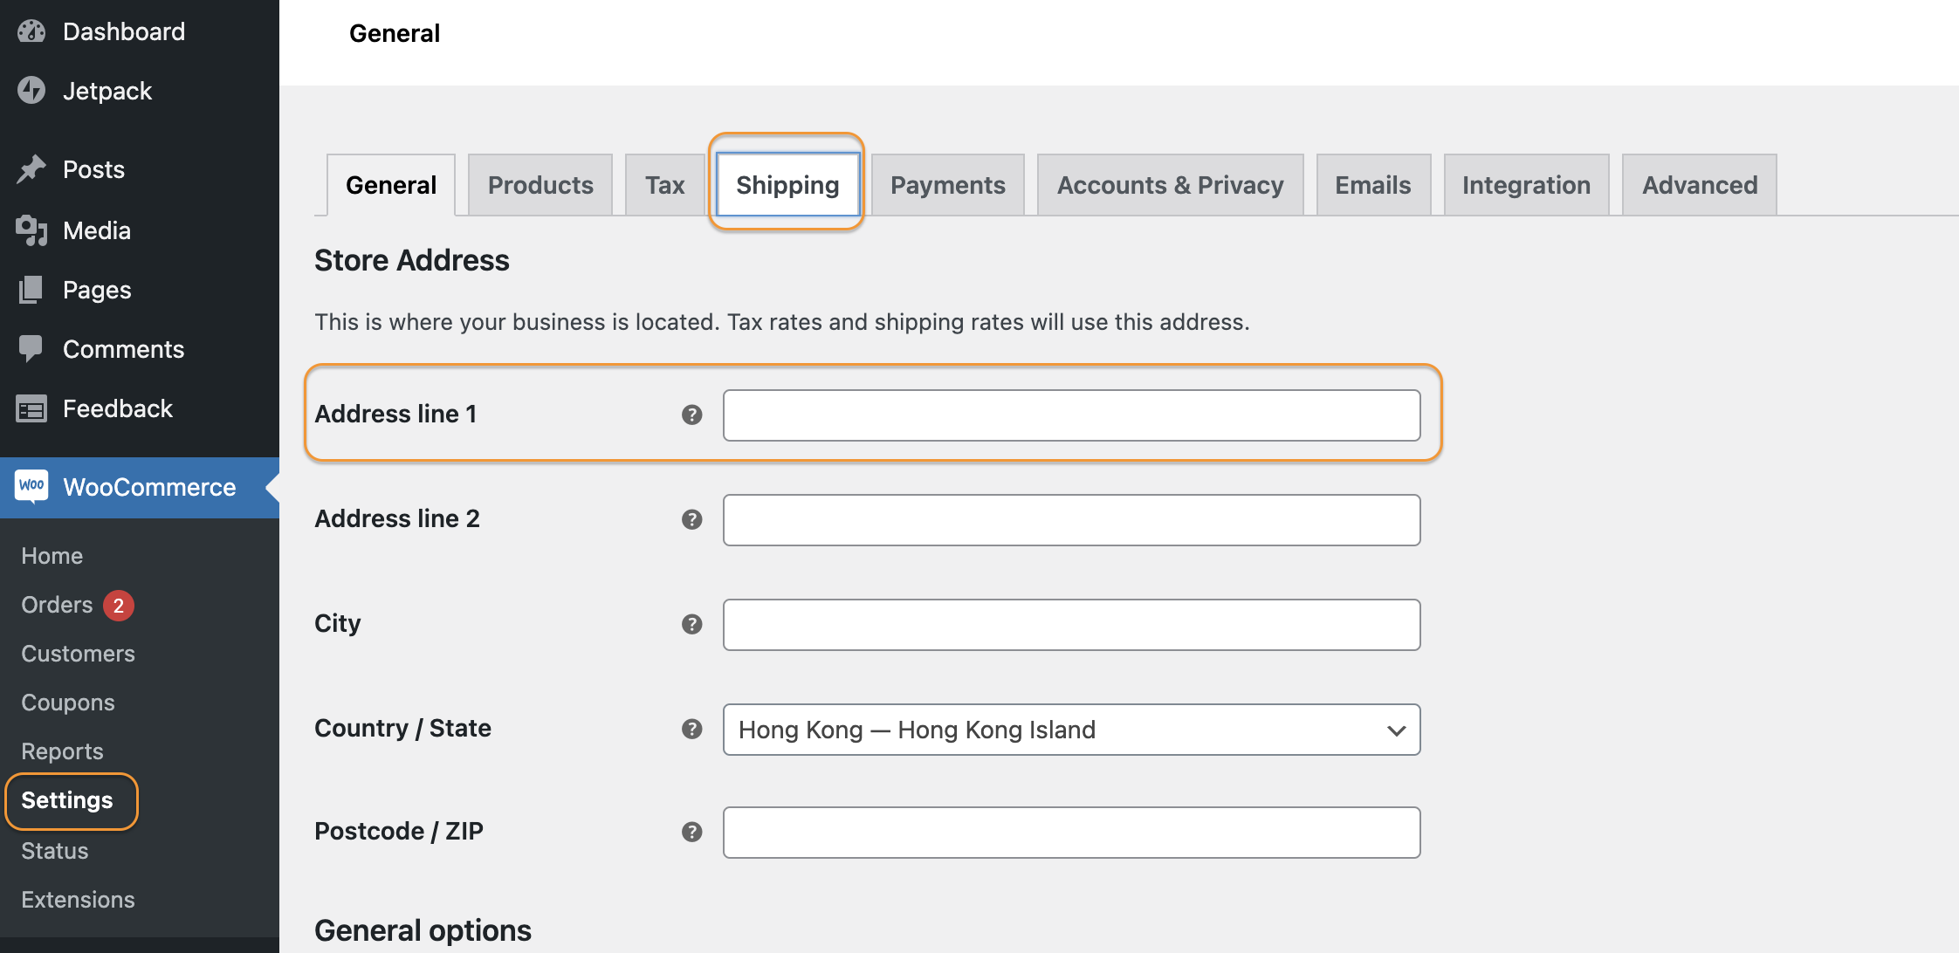Open the Integration tab
The image size is (1959, 953).
1527,185
